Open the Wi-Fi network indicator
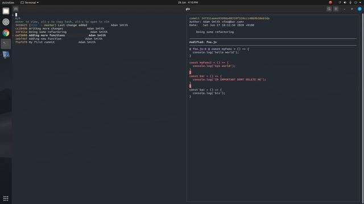This screenshot has height=204, width=364. point(340,2)
